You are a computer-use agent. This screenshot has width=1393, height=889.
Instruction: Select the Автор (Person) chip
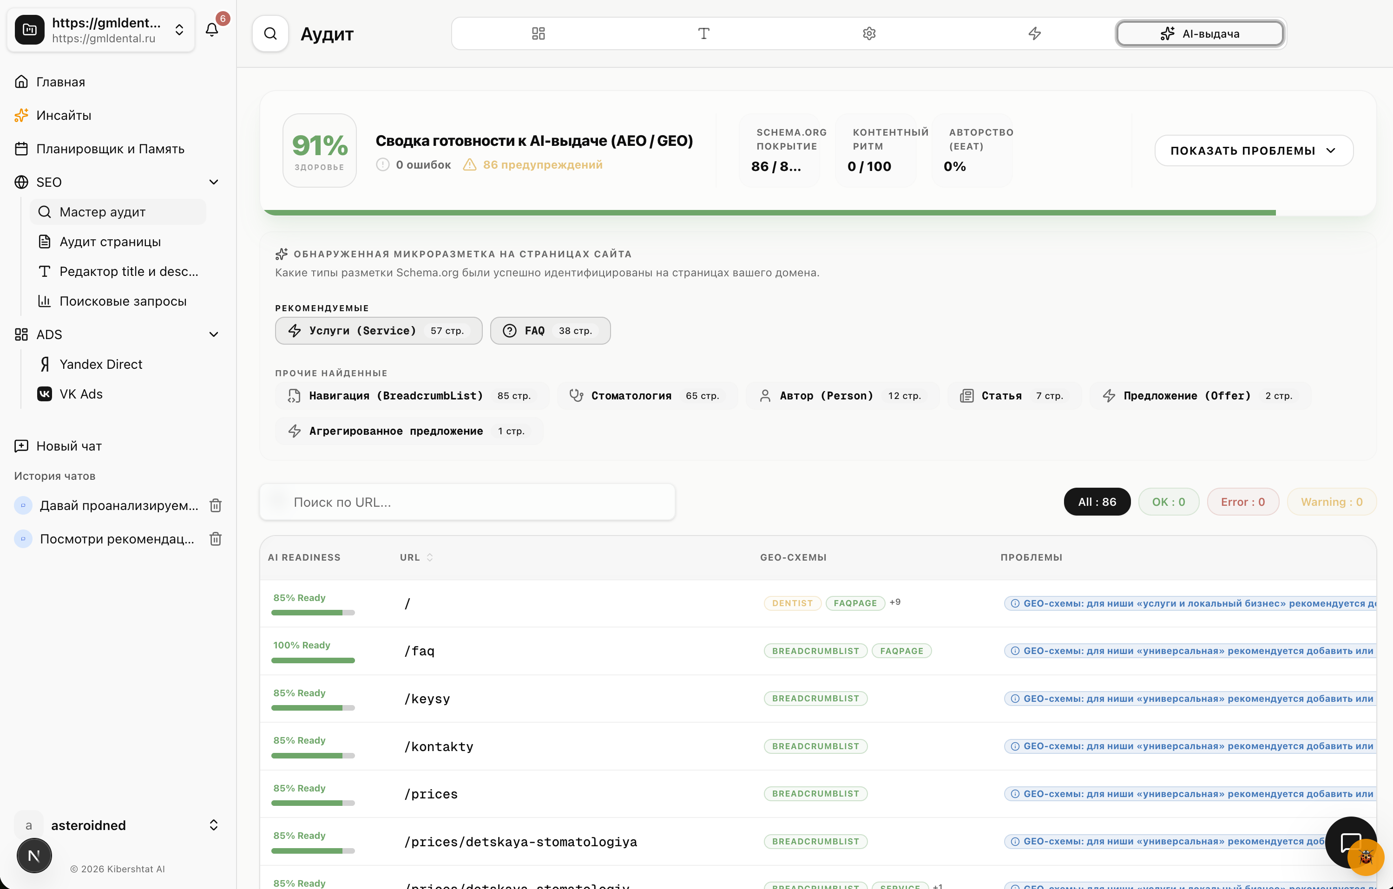[842, 396]
